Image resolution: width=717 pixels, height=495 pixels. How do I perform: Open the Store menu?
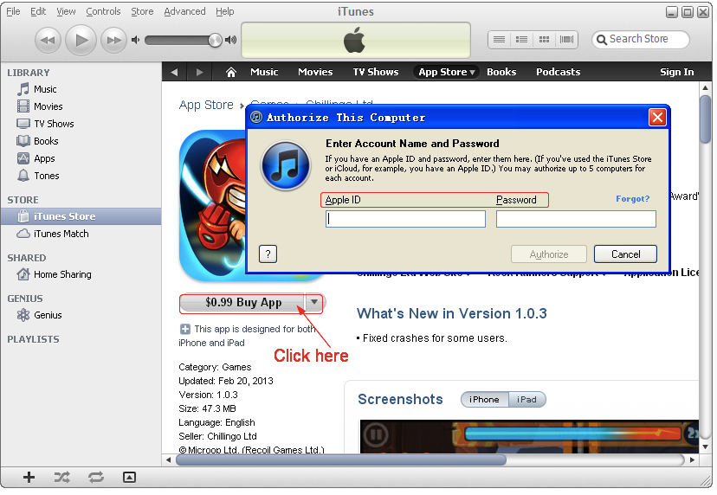click(x=142, y=11)
